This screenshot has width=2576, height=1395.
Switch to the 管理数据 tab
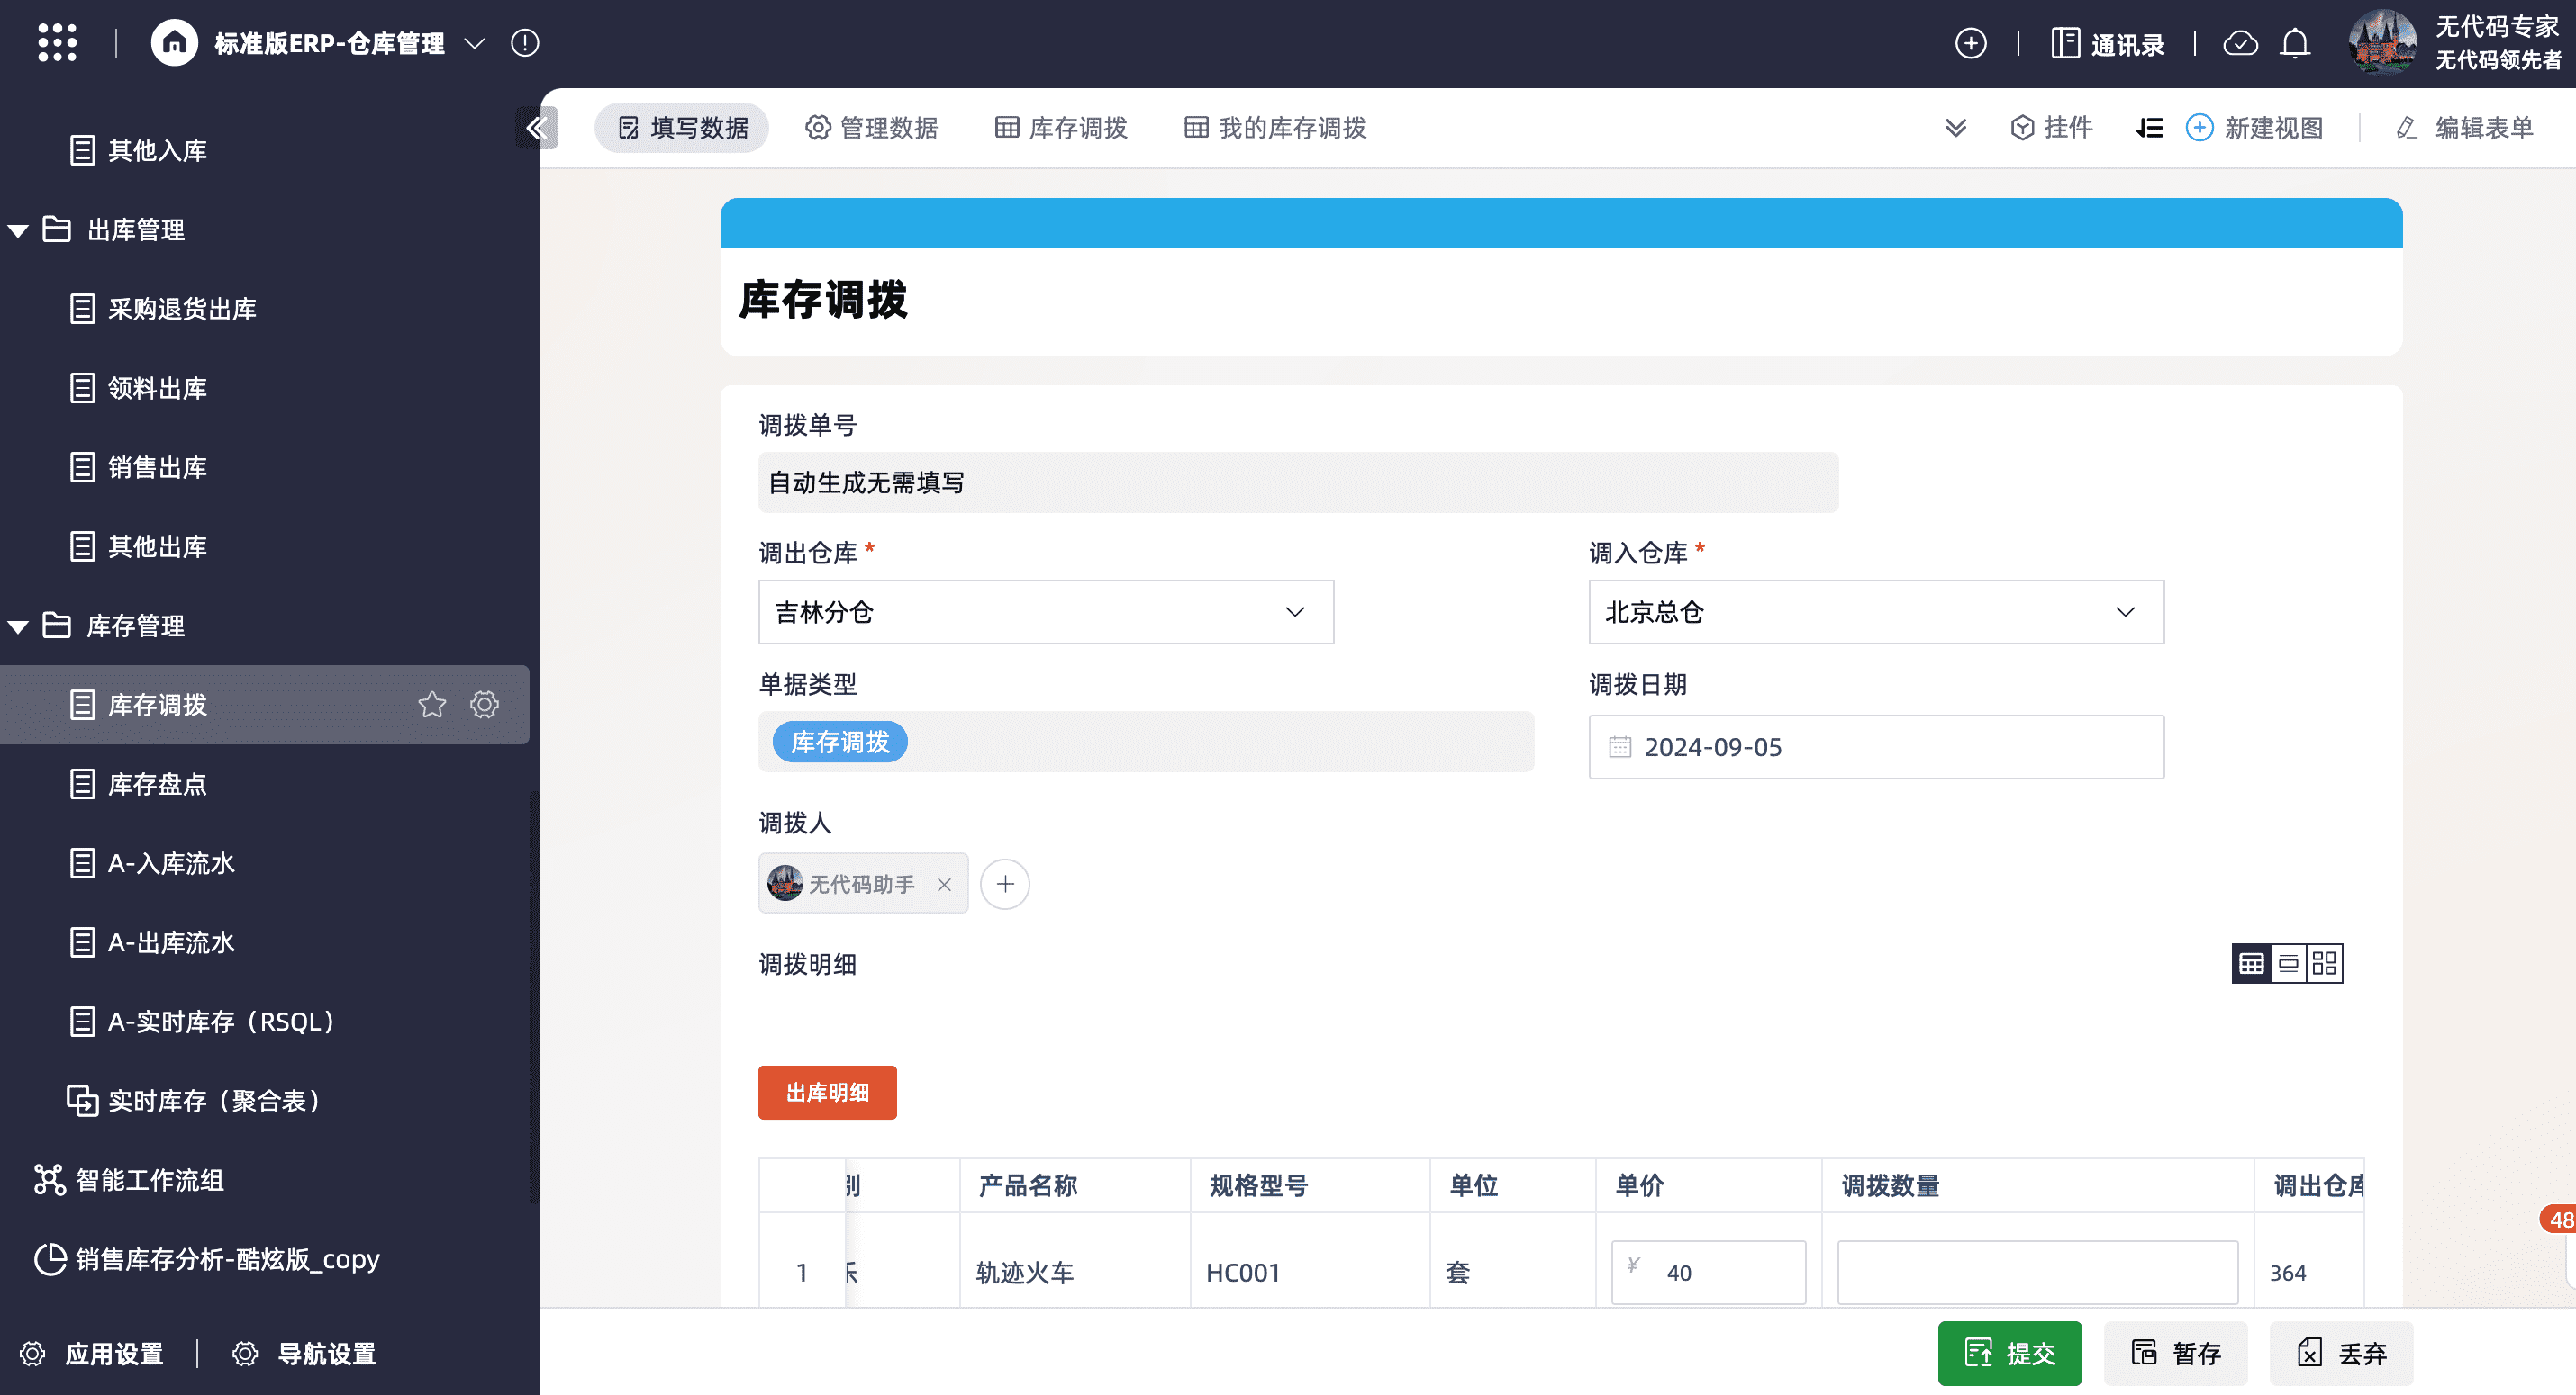pos(871,128)
